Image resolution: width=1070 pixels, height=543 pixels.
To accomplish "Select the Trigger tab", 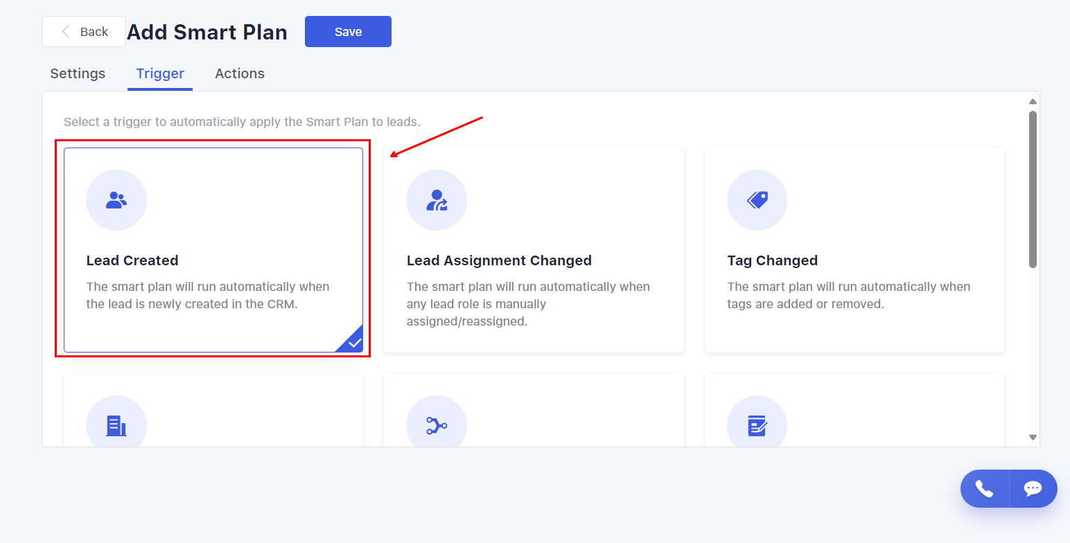I will tap(160, 73).
